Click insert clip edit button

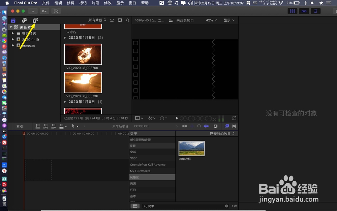[x=46, y=126]
